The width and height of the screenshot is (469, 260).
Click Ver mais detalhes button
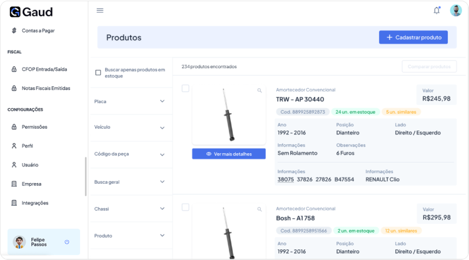(x=229, y=154)
